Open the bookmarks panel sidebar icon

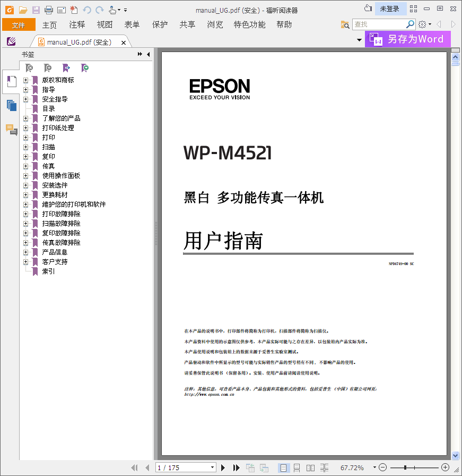coord(12,81)
